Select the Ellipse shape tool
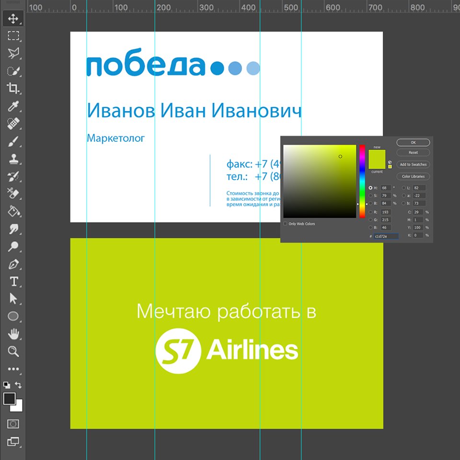Image resolution: width=460 pixels, height=460 pixels. click(13, 316)
